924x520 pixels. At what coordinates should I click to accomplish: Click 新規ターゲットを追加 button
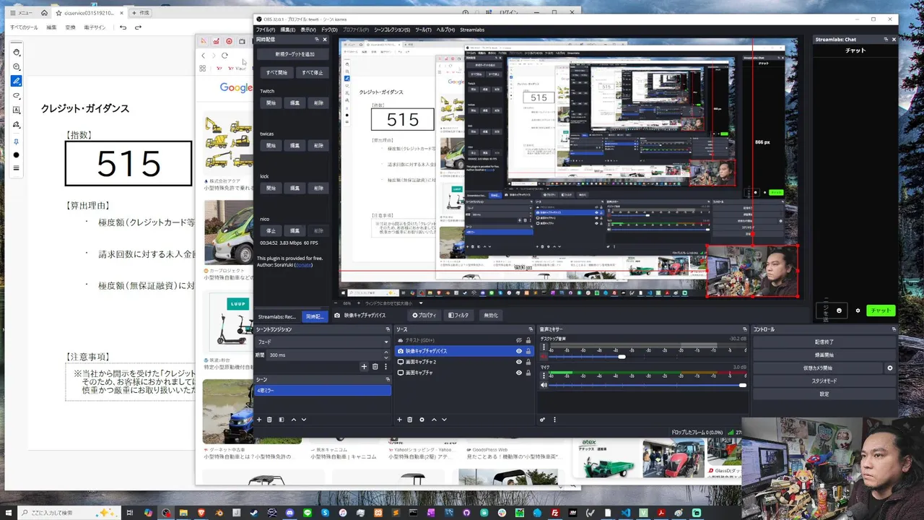tap(295, 54)
